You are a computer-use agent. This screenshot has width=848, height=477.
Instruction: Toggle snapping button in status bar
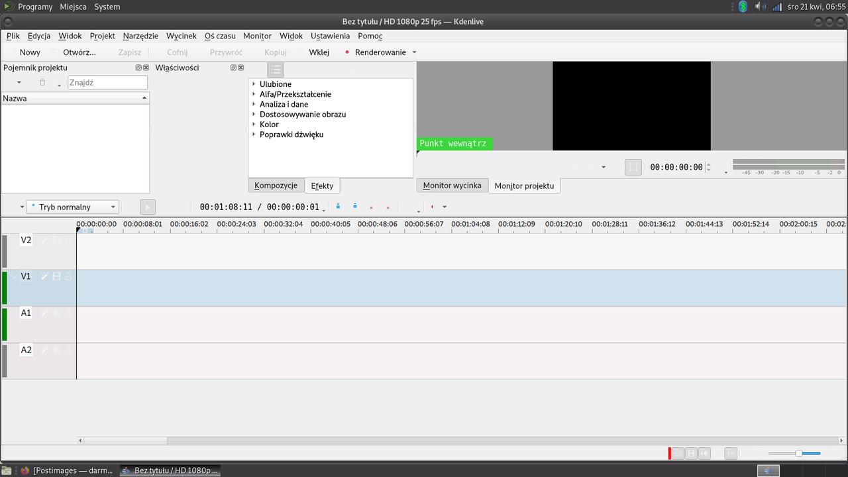730,453
